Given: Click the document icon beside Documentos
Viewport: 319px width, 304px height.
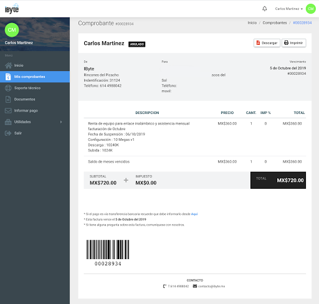Looking at the screenshot, I should (x=8, y=99).
